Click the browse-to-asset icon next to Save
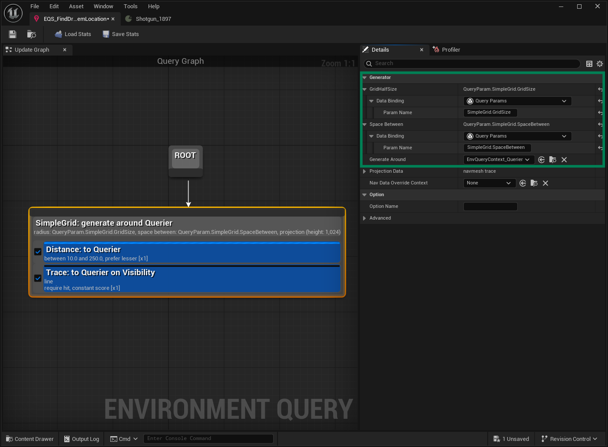This screenshot has width=608, height=447. click(31, 34)
